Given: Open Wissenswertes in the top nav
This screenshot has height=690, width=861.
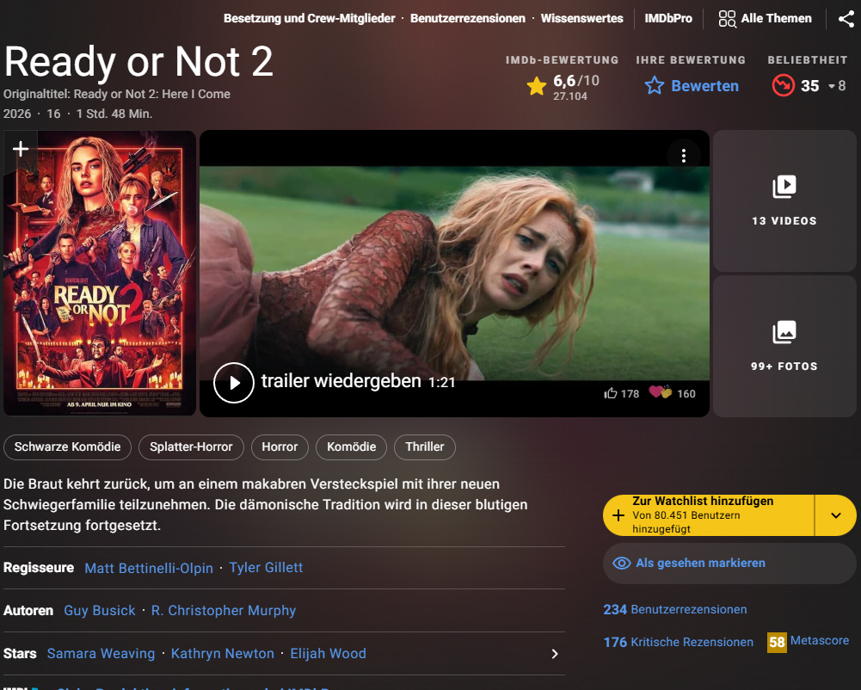Looking at the screenshot, I should coord(582,19).
